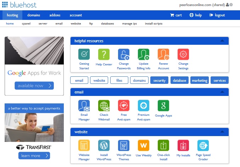240x167 pixels.
Task: Select the home submenu item
Action: pos(10,23)
